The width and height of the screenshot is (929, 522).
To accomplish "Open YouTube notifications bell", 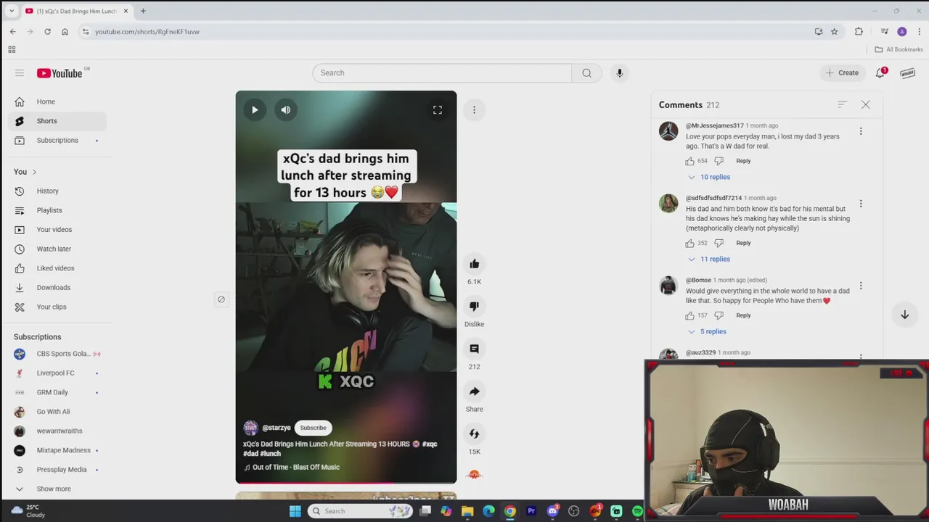I will coord(880,72).
